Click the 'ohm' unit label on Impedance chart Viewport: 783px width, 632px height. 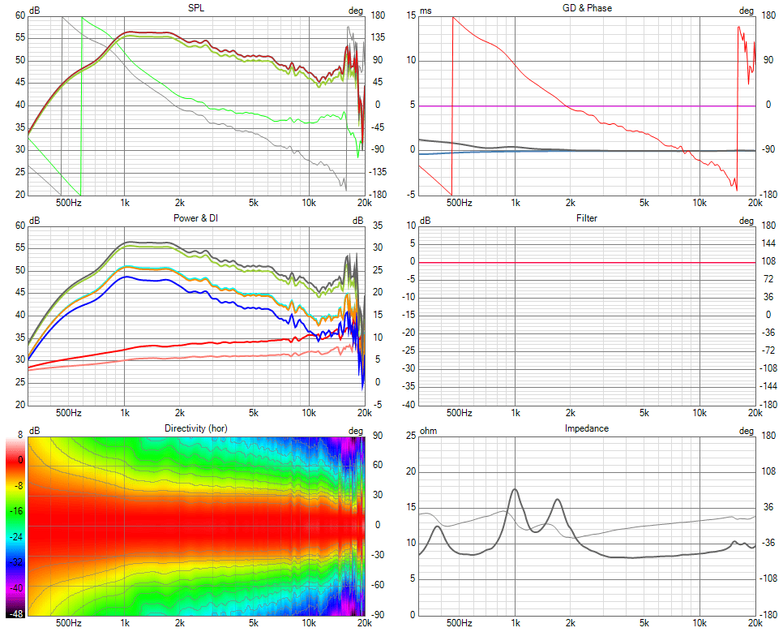(428, 431)
